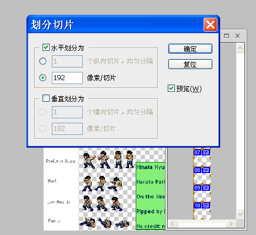This screenshot has width=256, height=235.
Task: Click slice 10 number badge
Action: [197, 205]
